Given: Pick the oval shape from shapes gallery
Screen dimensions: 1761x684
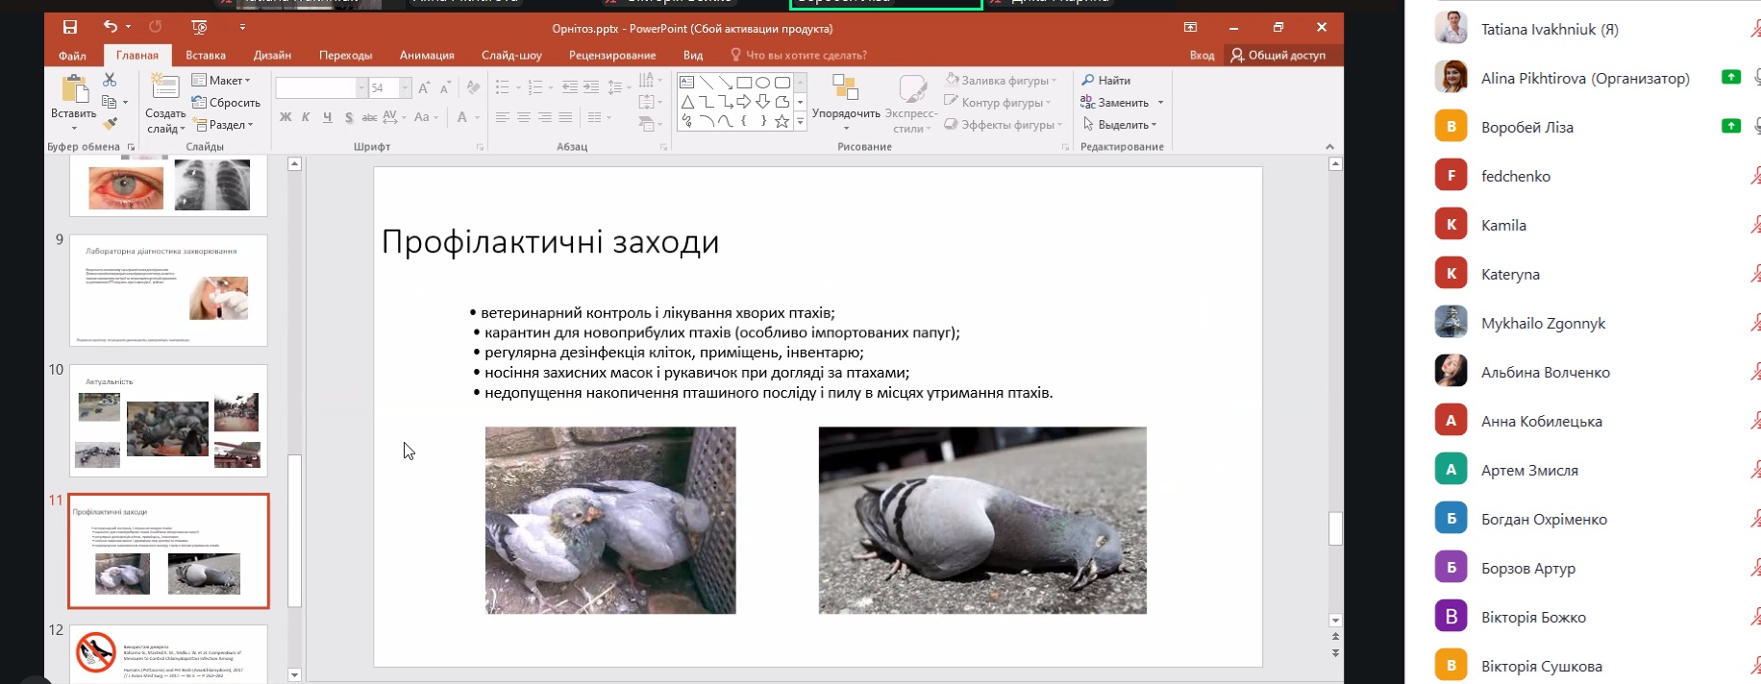Looking at the screenshot, I should 762,83.
